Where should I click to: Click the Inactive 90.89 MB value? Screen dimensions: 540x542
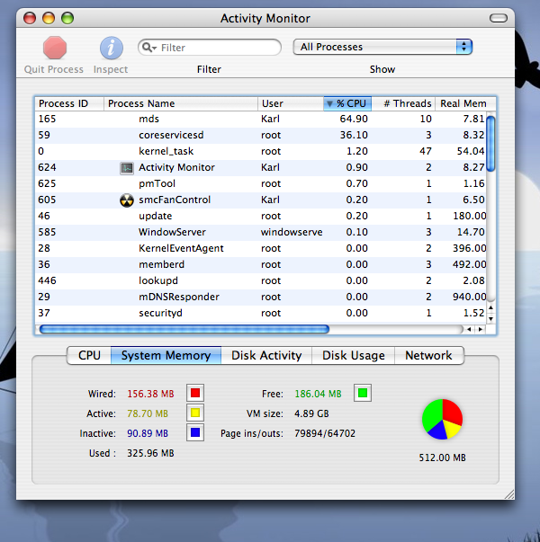[x=148, y=433]
